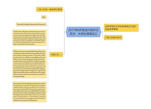The image size is (151, 109).
Task: Select the paragraph starting 'Others,however,argue'
Action: point(29,64)
